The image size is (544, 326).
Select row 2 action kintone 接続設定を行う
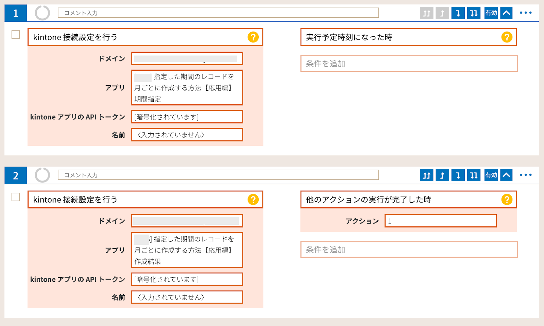point(145,200)
